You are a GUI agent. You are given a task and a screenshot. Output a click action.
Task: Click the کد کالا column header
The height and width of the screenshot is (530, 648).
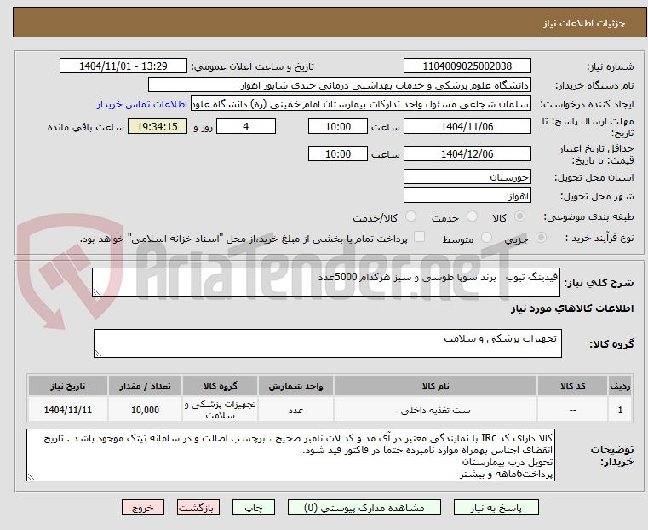(572, 386)
